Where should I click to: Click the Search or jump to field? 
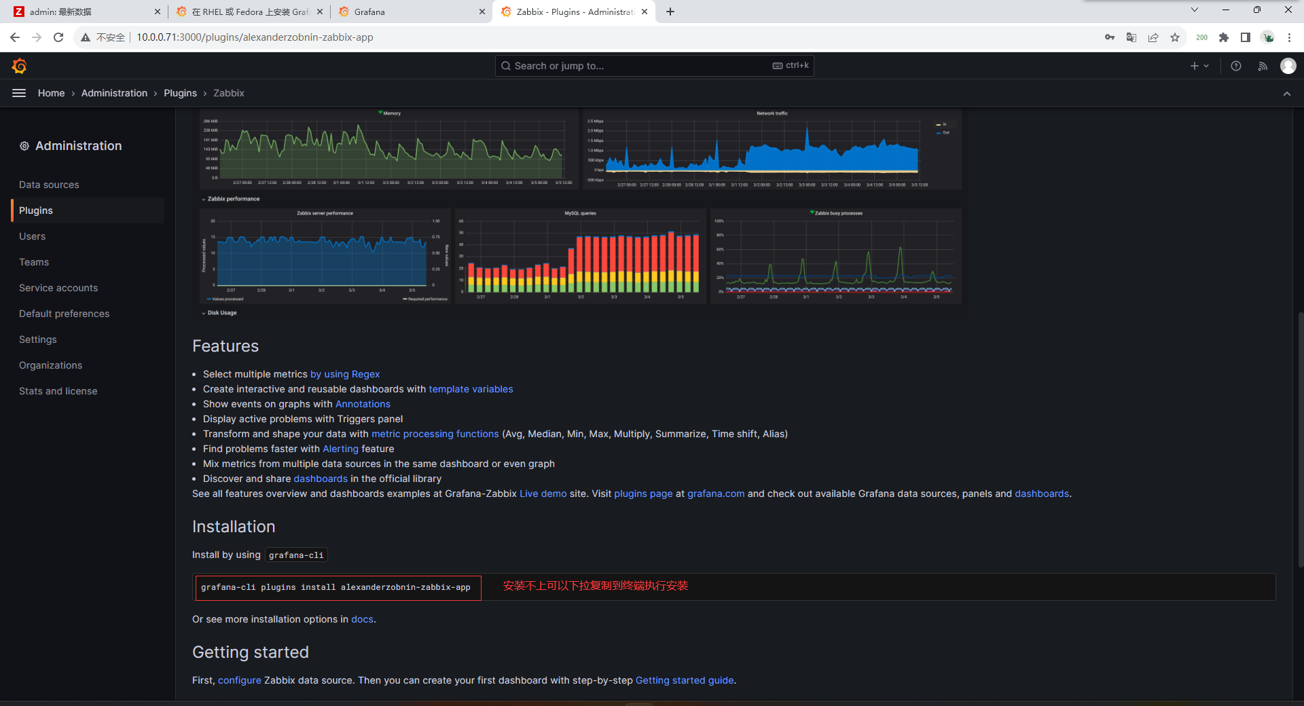click(x=654, y=66)
